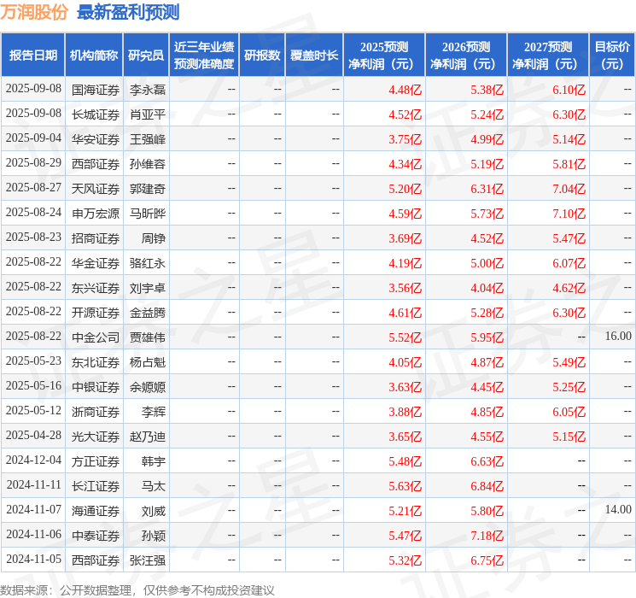
Task: Click 2026 profit value 6.84亿
Action: point(487,486)
